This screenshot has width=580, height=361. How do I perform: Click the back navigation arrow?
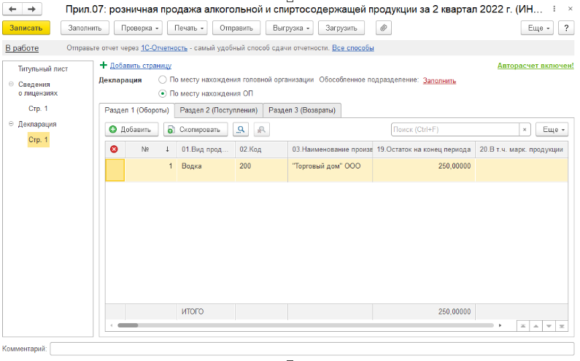coord(13,9)
